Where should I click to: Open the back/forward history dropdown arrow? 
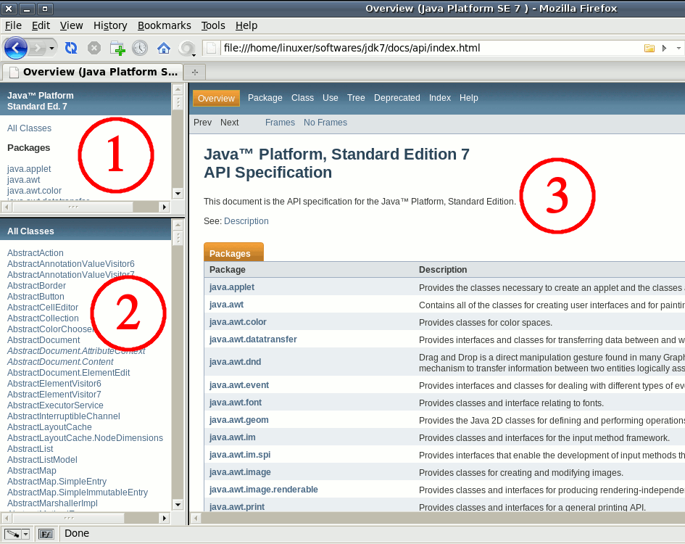(x=51, y=48)
